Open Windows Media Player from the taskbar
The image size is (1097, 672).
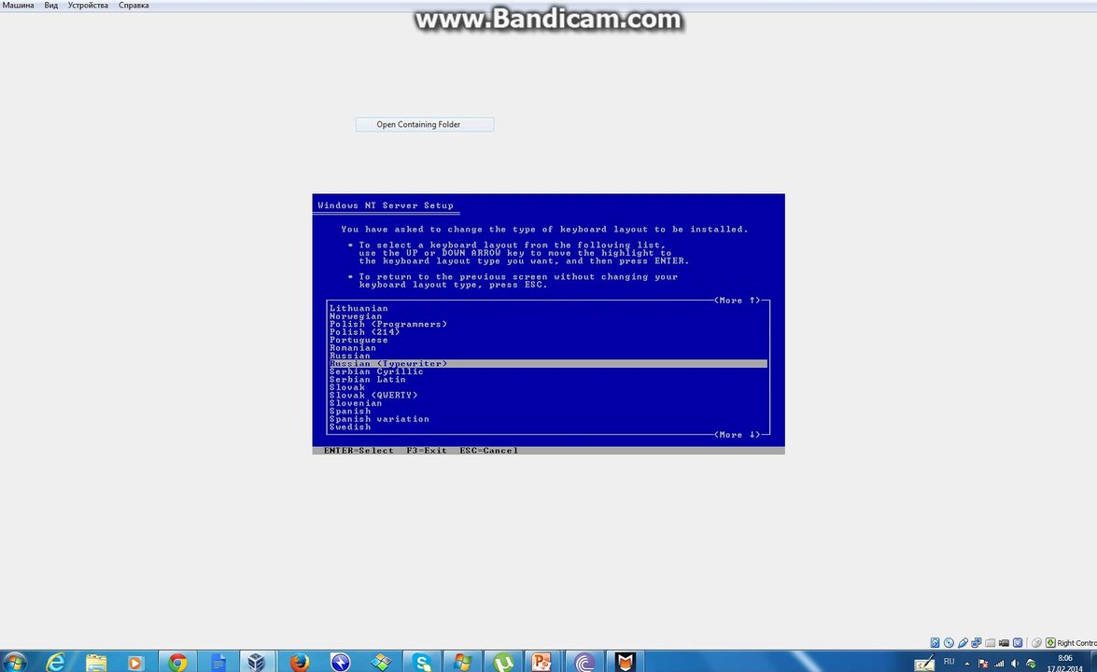click(135, 662)
